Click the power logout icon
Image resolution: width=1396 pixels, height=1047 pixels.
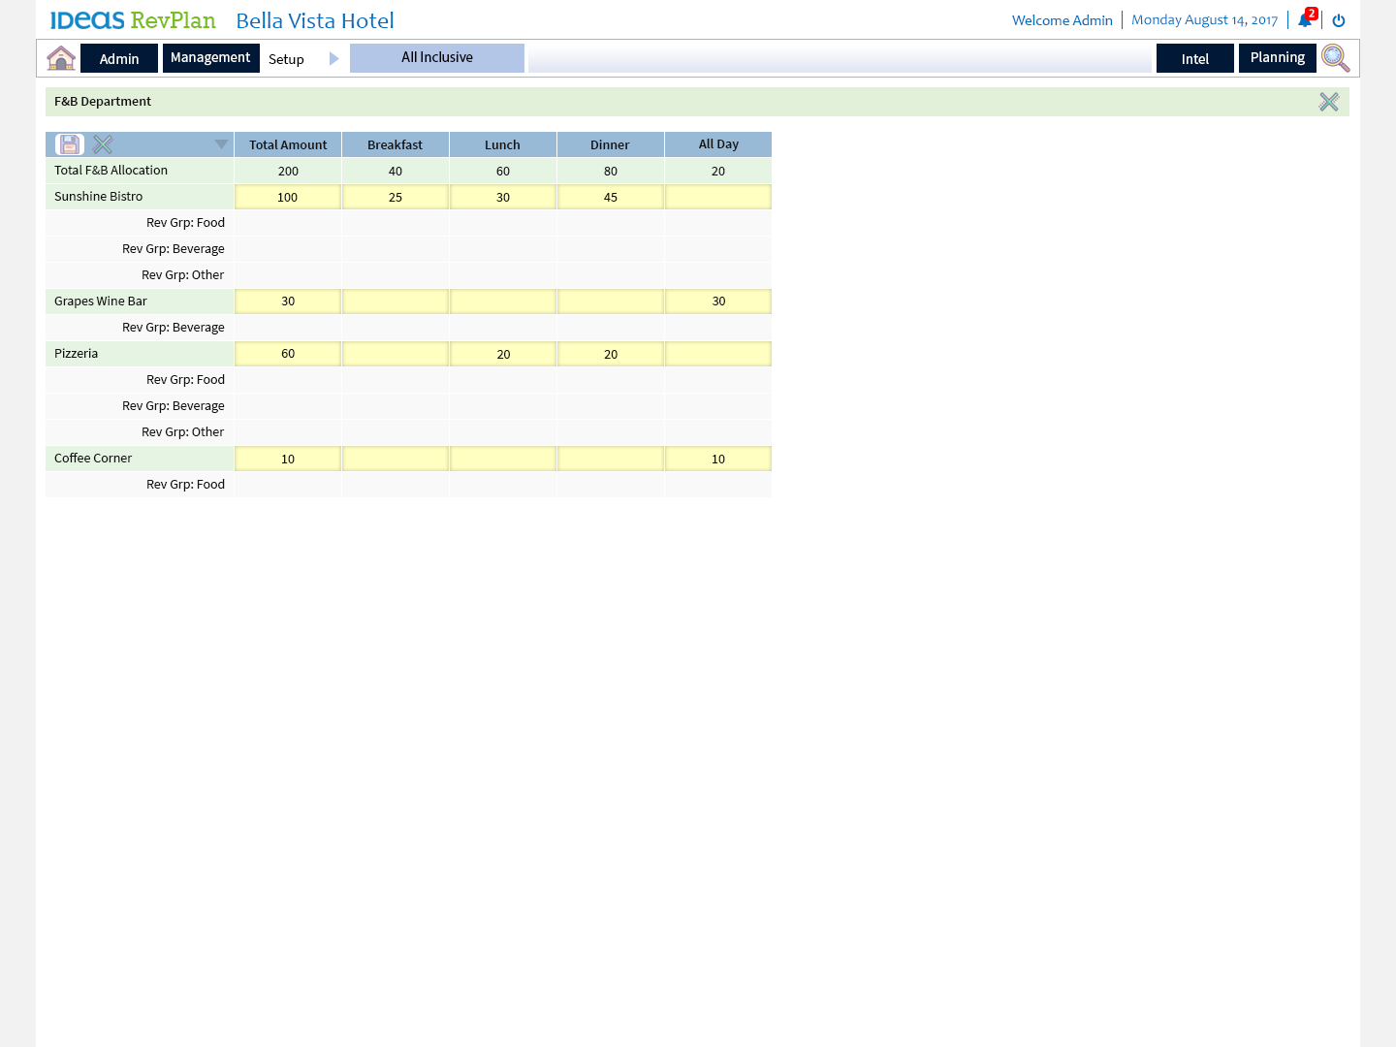[1339, 20]
